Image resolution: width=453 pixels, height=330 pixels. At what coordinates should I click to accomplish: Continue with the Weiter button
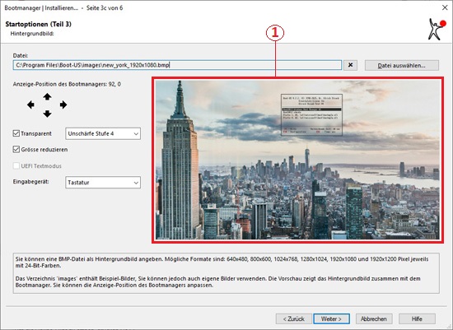(x=331, y=319)
